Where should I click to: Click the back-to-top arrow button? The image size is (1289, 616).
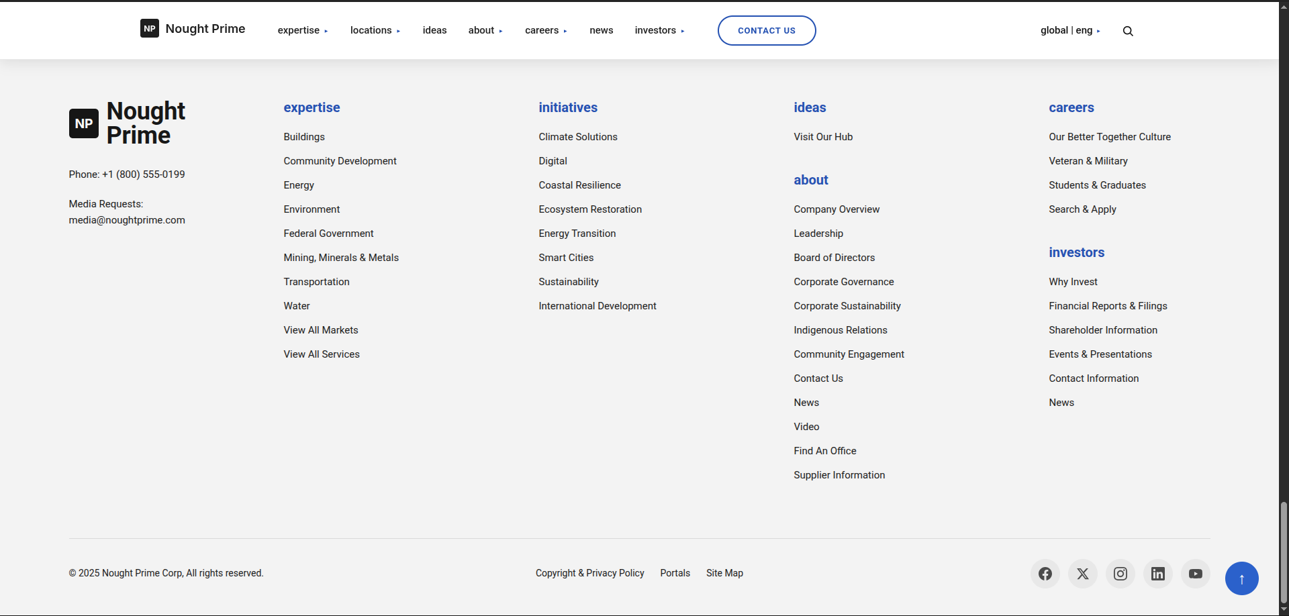(1241, 578)
